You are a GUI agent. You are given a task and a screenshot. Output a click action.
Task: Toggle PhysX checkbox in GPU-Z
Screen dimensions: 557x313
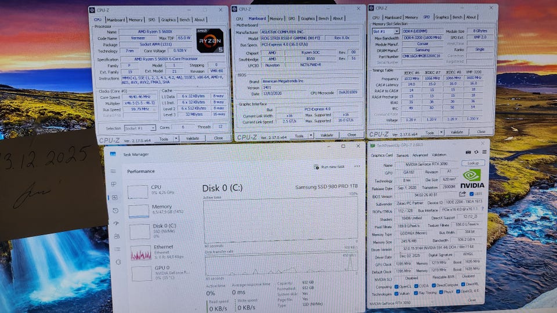441,292
